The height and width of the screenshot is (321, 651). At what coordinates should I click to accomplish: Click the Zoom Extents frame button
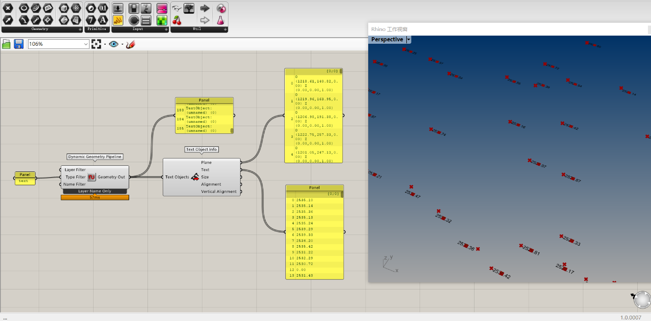96,44
